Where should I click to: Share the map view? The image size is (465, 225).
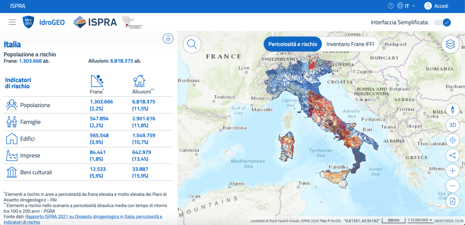452,156
